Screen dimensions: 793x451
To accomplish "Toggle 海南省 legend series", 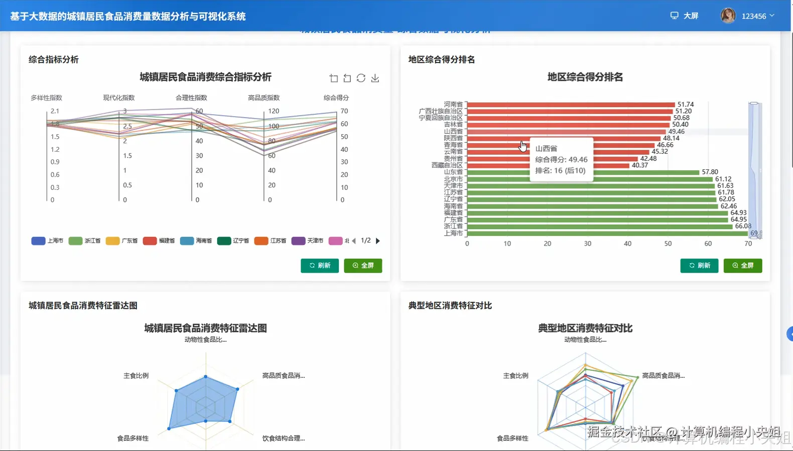I will pos(196,241).
